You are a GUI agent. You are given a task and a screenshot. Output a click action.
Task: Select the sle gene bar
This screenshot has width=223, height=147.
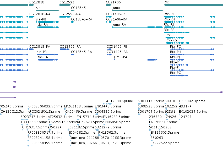tap(48, 10)
